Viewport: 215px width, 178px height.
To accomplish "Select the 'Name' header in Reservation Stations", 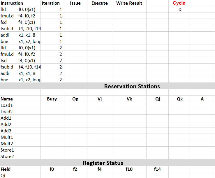I will (20, 99).
